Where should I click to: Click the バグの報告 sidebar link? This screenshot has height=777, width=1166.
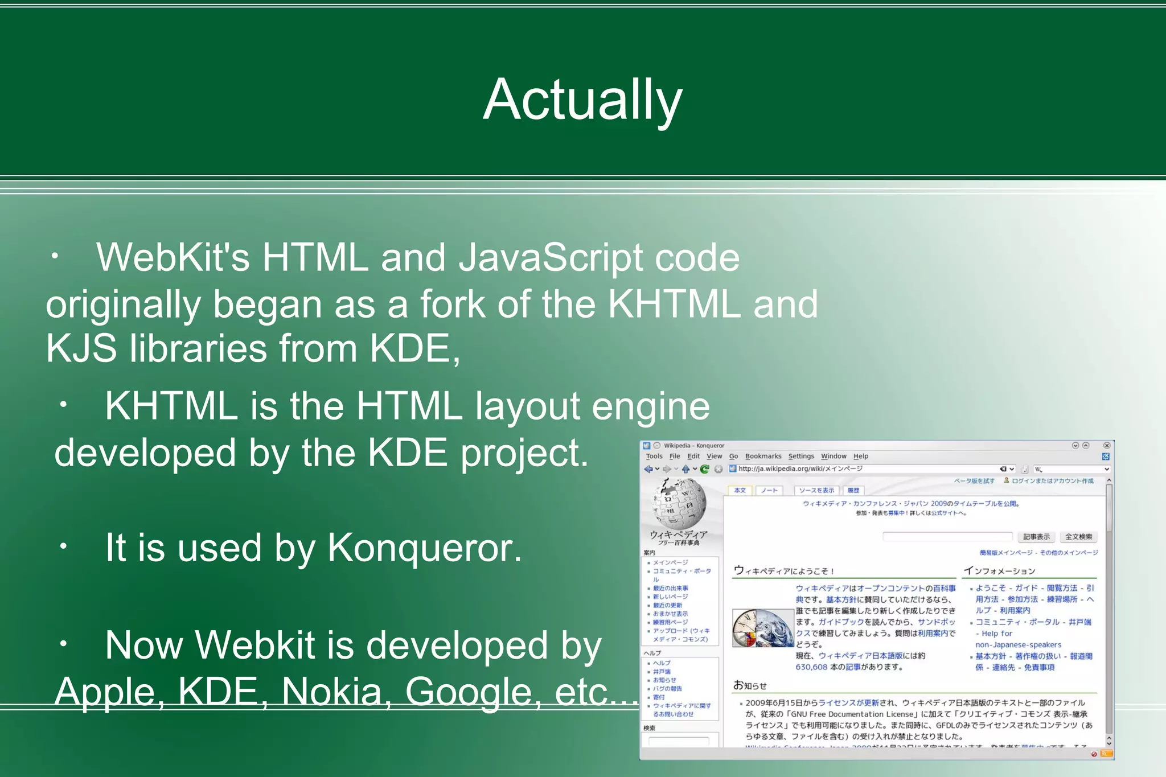pyautogui.click(x=667, y=689)
